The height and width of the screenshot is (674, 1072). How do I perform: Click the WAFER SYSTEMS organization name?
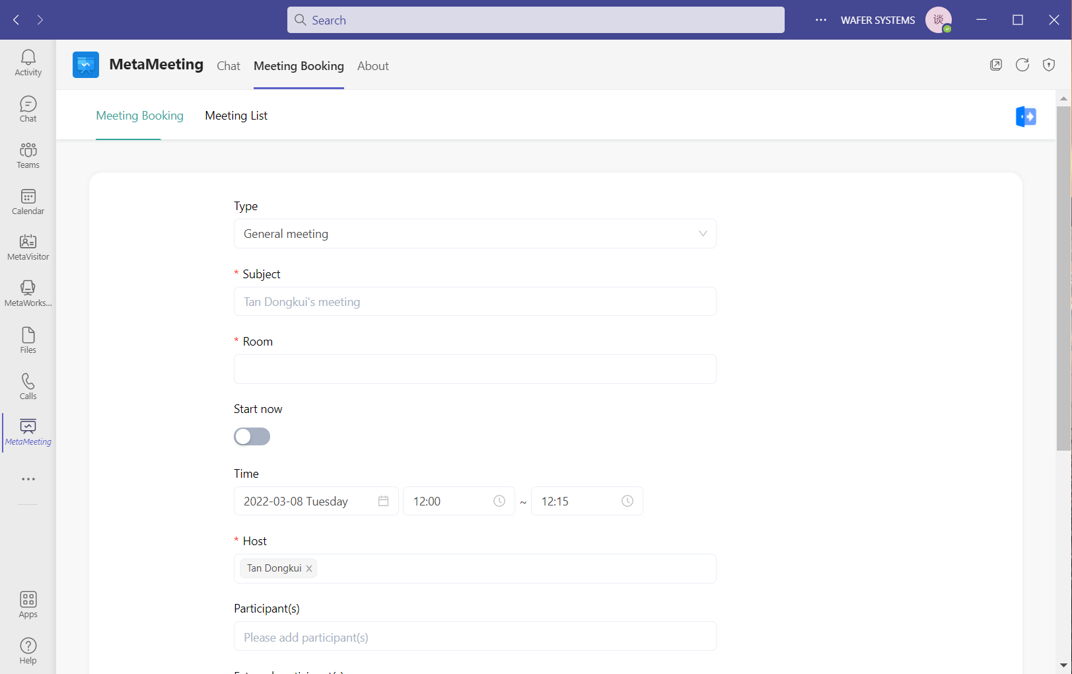point(878,20)
